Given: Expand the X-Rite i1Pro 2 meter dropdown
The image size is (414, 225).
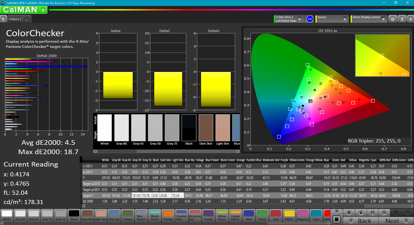Looking at the screenshot, I should click(299, 19).
